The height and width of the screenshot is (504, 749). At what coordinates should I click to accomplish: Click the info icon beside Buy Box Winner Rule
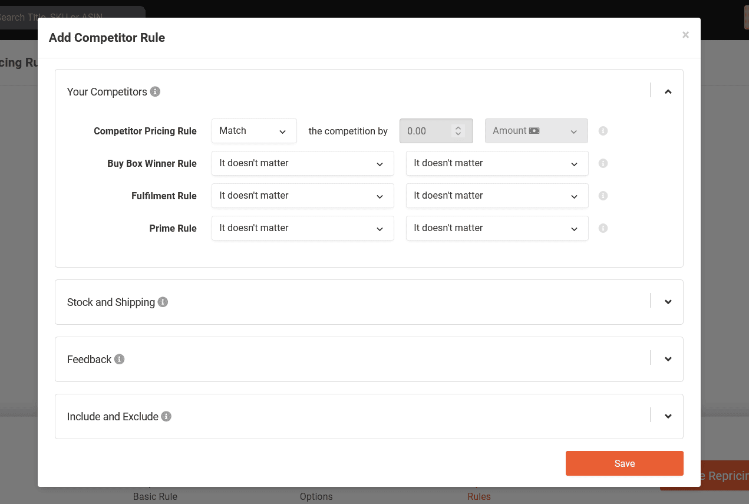pyautogui.click(x=602, y=163)
